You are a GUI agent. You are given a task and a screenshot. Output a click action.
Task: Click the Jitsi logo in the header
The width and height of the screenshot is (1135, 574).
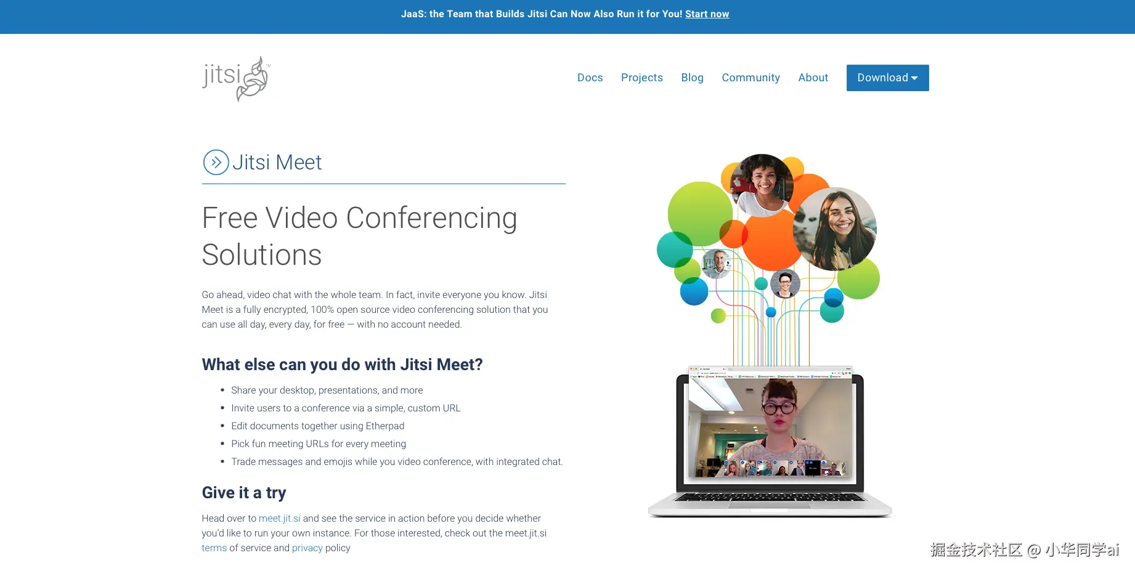pos(236,79)
